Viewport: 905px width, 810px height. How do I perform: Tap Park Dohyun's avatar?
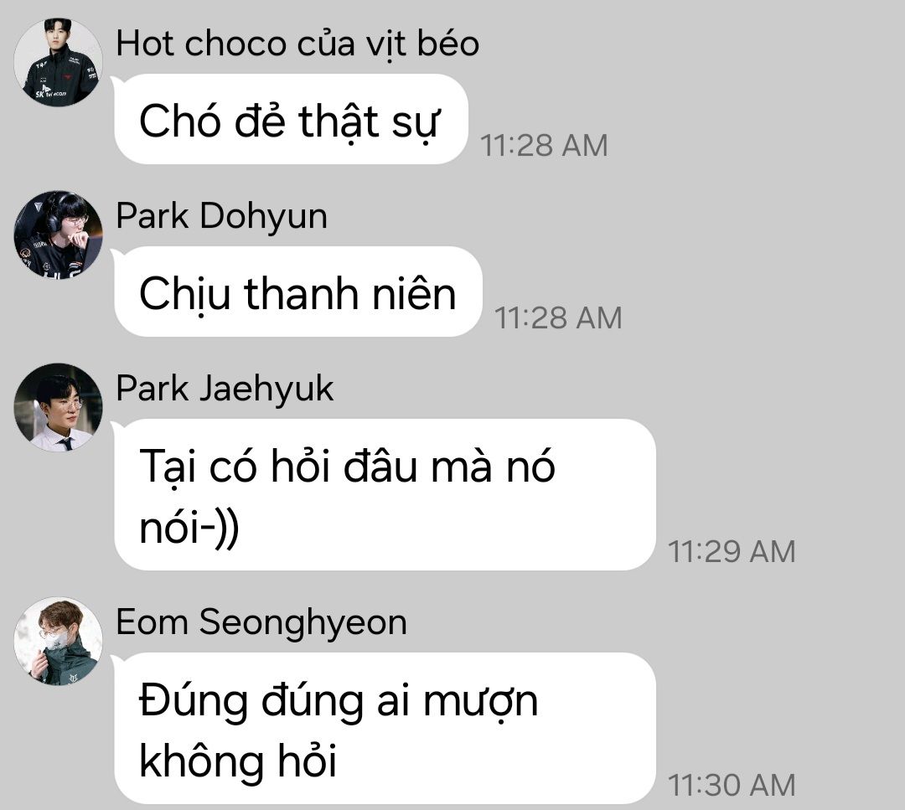[59, 235]
